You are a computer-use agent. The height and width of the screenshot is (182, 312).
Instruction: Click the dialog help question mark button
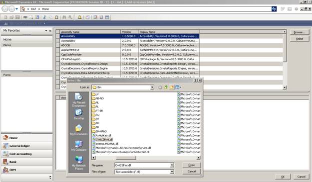tap(196, 80)
